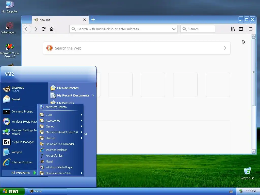The image size is (260, 195).
Task: Launch BitLocker To Go Reader
Action: pyautogui.click(x=61, y=144)
